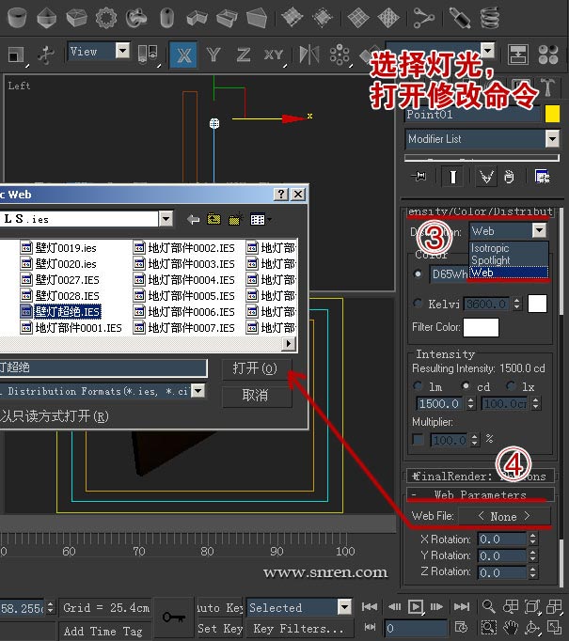The height and width of the screenshot is (641, 569).
Task: Choose Spotlight from the distribution list
Action: pyautogui.click(x=491, y=260)
